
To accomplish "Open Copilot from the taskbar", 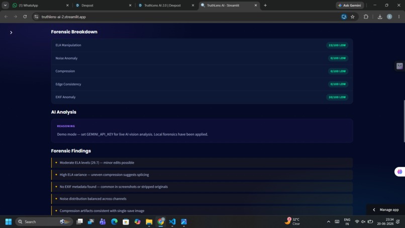I will (137, 222).
